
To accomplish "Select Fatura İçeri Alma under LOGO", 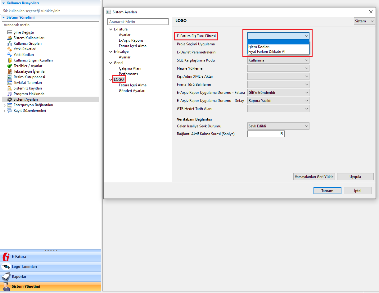I will [133, 85].
